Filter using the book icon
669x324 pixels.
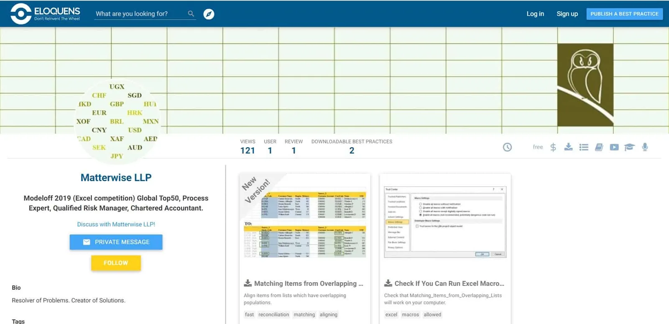(x=599, y=147)
